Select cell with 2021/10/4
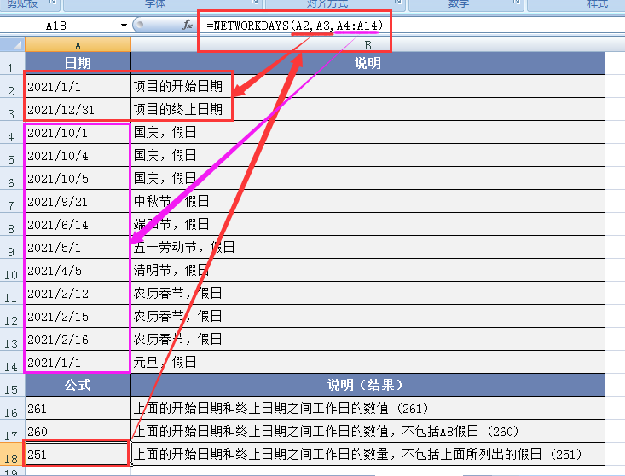Viewport: 625px width, 476px height. click(78, 156)
